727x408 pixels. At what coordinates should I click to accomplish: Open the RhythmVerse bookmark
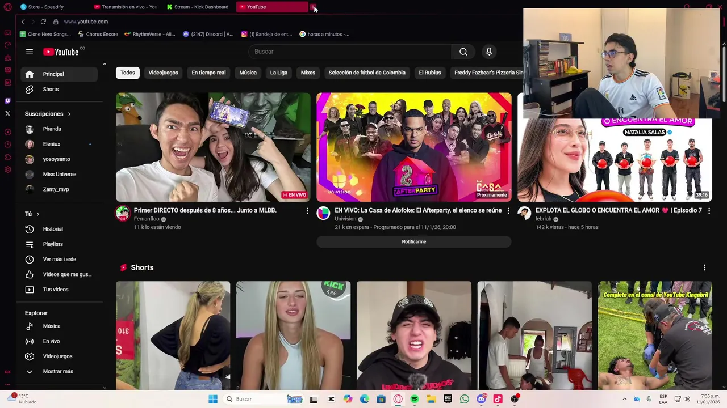150,34
